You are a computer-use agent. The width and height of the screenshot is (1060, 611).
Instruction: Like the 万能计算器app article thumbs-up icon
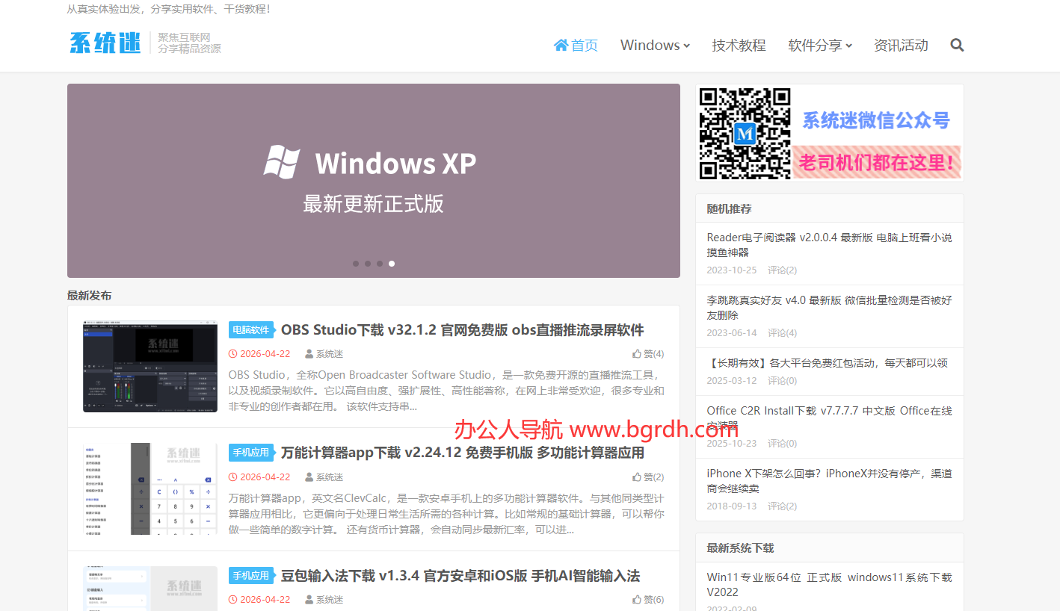pos(637,477)
